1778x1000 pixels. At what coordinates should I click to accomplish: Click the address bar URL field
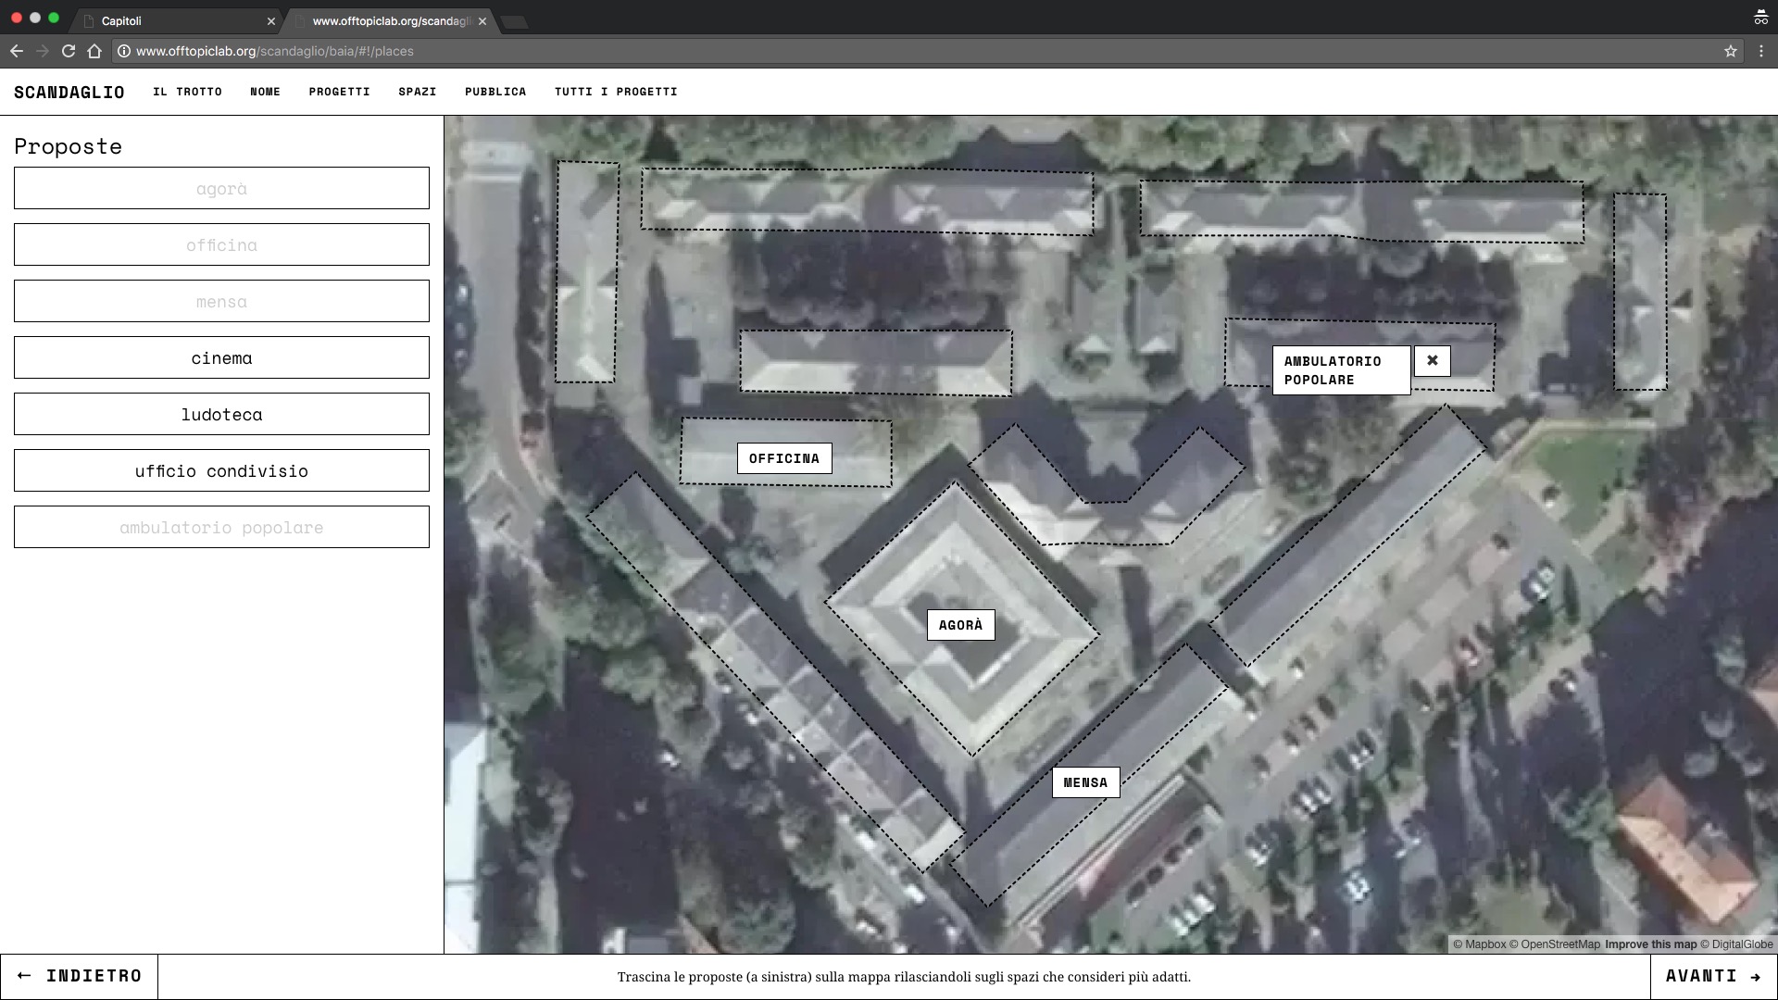(x=926, y=51)
